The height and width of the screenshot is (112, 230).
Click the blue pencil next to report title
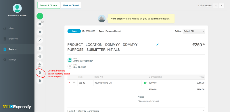click(x=158, y=45)
